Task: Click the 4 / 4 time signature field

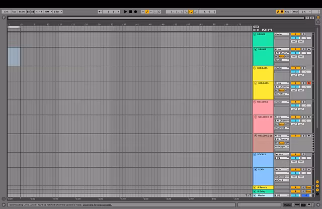Action: [39, 12]
